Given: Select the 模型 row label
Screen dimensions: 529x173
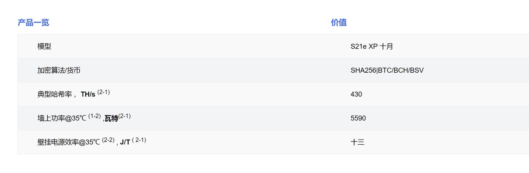Looking at the screenshot, I should tap(44, 46).
